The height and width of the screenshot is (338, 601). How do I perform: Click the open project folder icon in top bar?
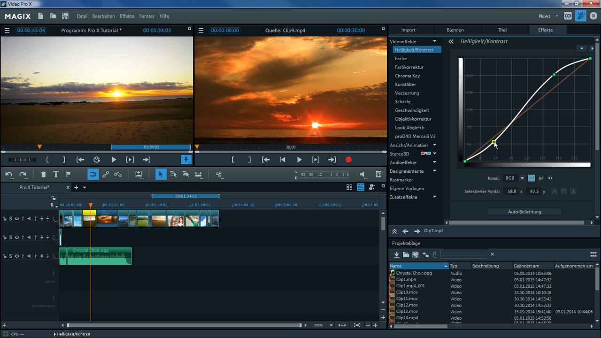pyautogui.click(x=53, y=16)
